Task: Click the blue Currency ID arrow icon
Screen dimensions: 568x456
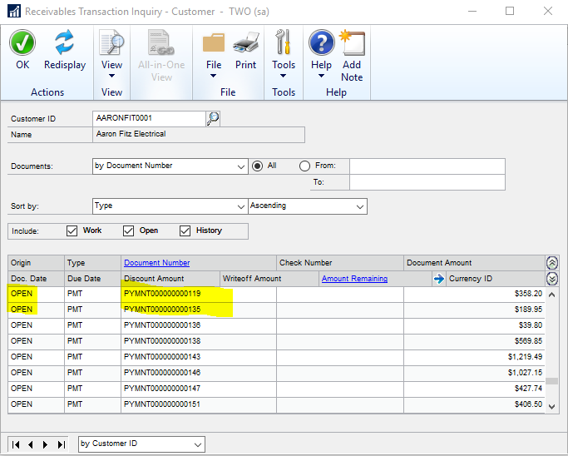Action: (439, 279)
